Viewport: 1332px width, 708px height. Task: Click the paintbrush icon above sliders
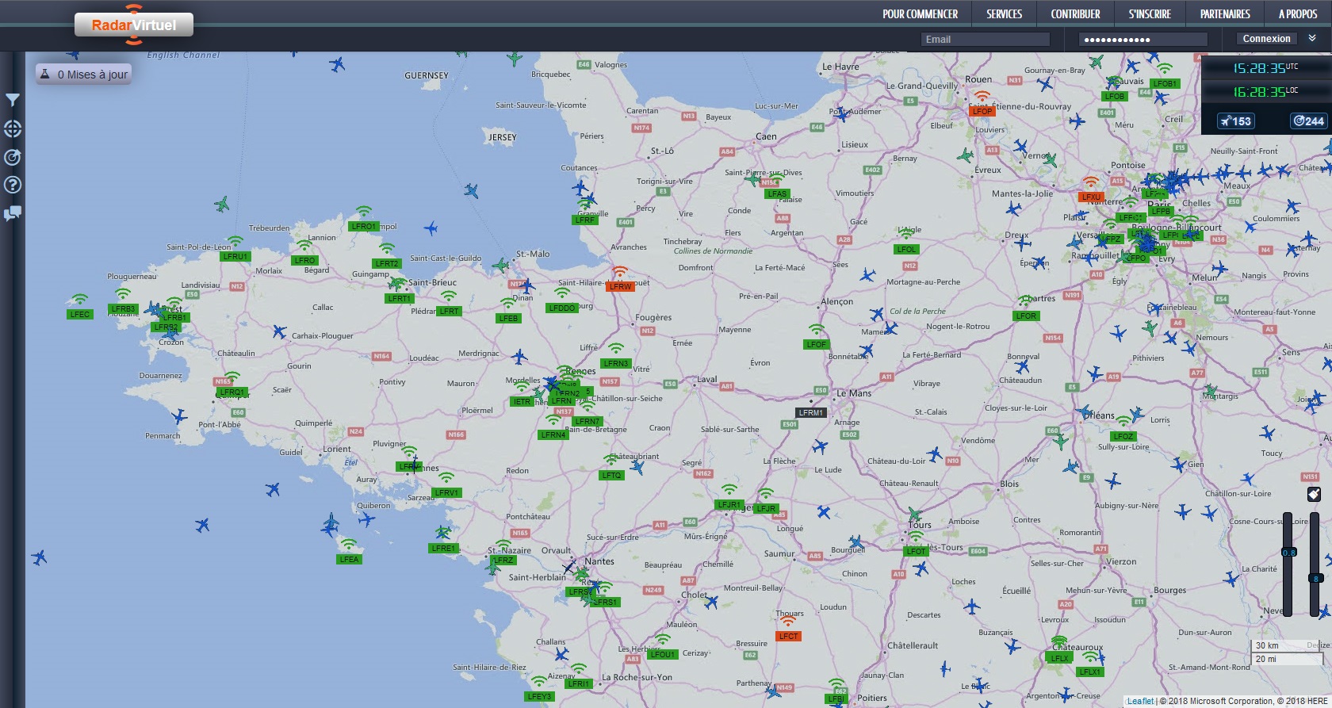coord(1314,495)
